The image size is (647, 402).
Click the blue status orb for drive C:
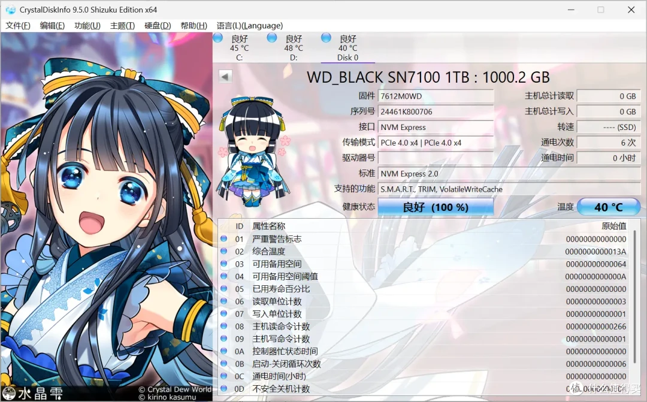click(218, 38)
